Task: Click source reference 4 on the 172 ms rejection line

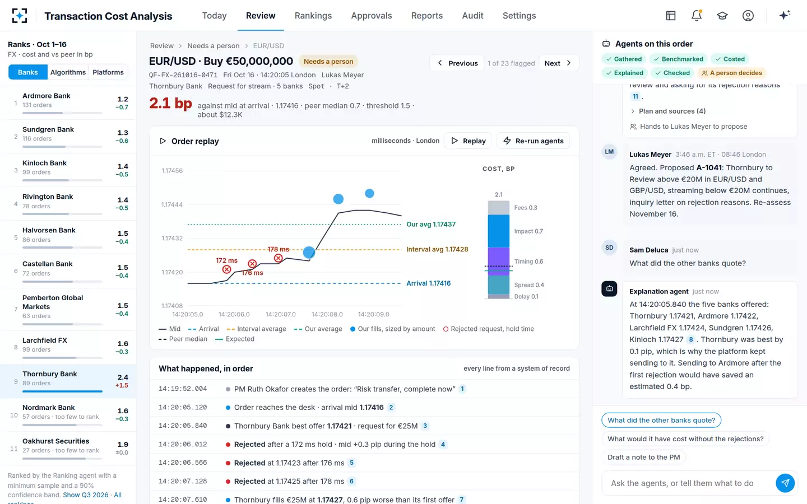Action: pos(443,444)
